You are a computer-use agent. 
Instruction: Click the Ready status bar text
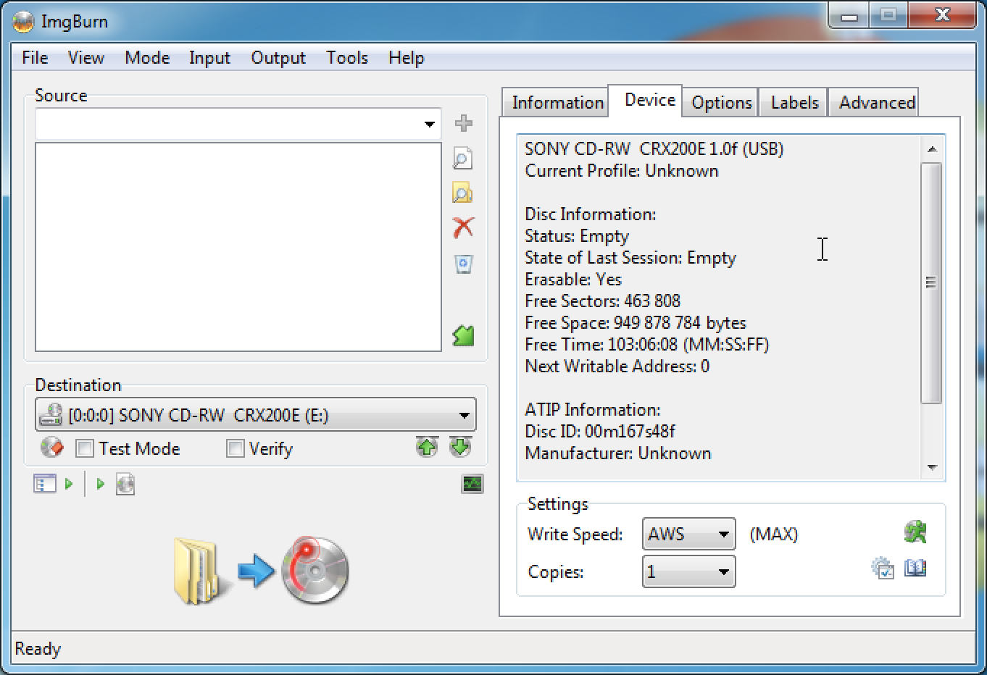pyautogui.click(x=38, y=649)
